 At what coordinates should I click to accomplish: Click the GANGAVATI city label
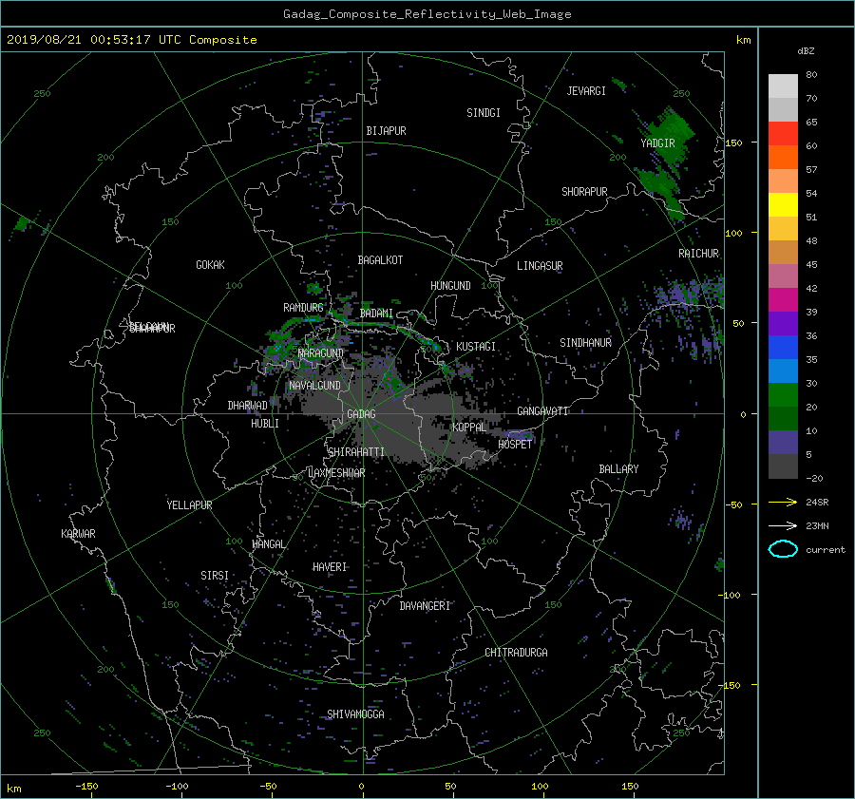tap(542, 411)
